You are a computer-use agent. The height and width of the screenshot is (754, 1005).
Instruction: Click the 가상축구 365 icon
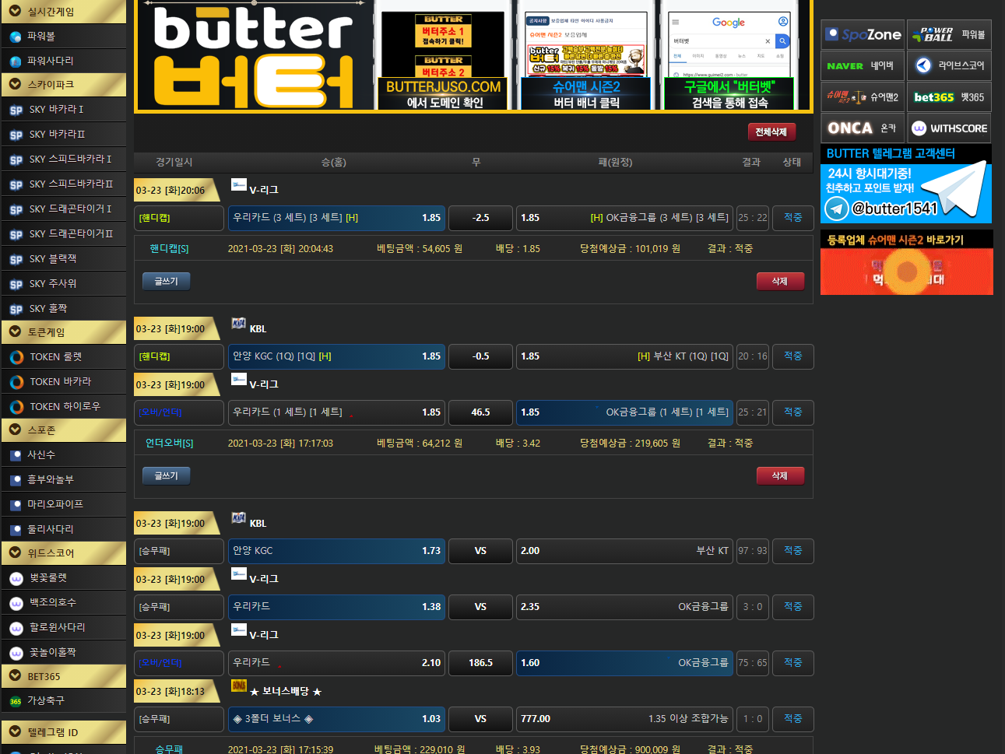(x=16, y=701)
